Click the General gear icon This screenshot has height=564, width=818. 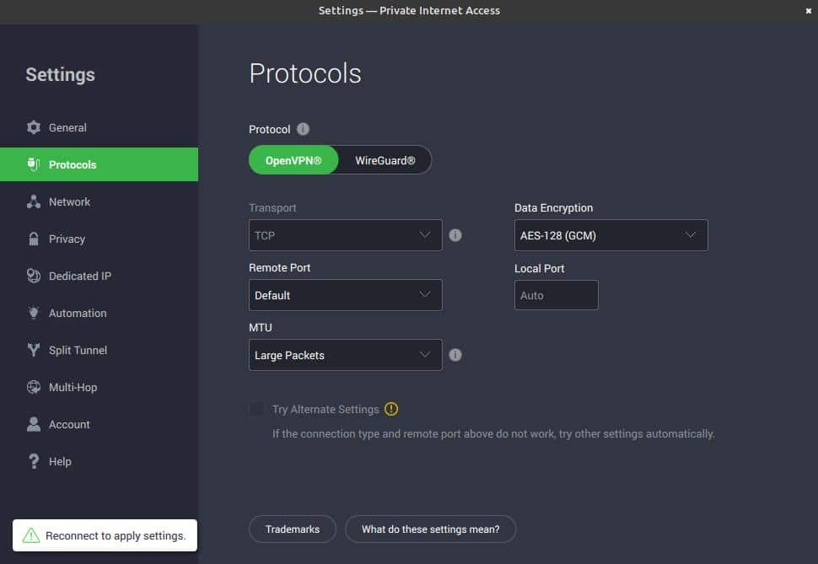34,127
